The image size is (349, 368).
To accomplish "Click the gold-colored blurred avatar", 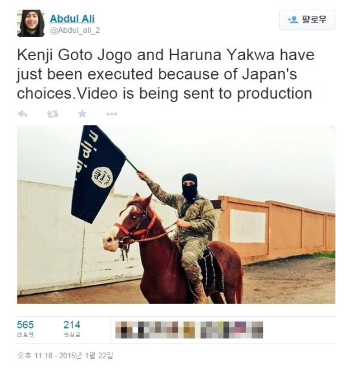I will pyautogui.click(x=189, y=330).
